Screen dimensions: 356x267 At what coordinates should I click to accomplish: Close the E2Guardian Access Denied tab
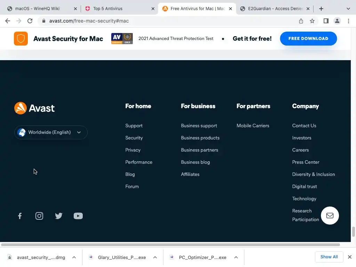pos(308,9)
